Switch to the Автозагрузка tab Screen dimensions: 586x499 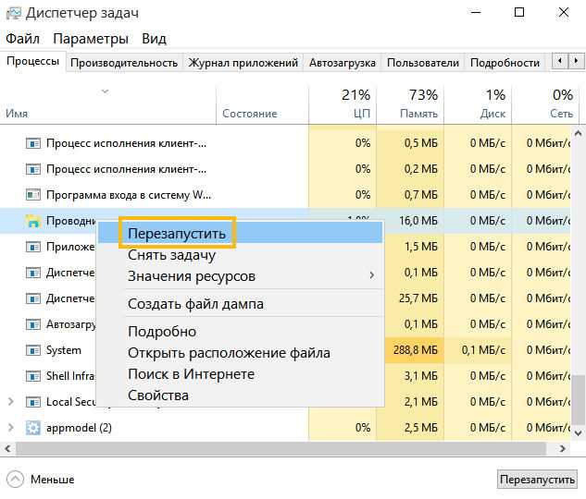point(343,62)
